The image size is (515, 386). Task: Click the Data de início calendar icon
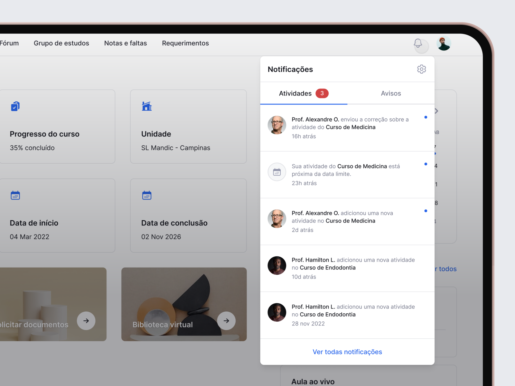[x=15, y=195]
